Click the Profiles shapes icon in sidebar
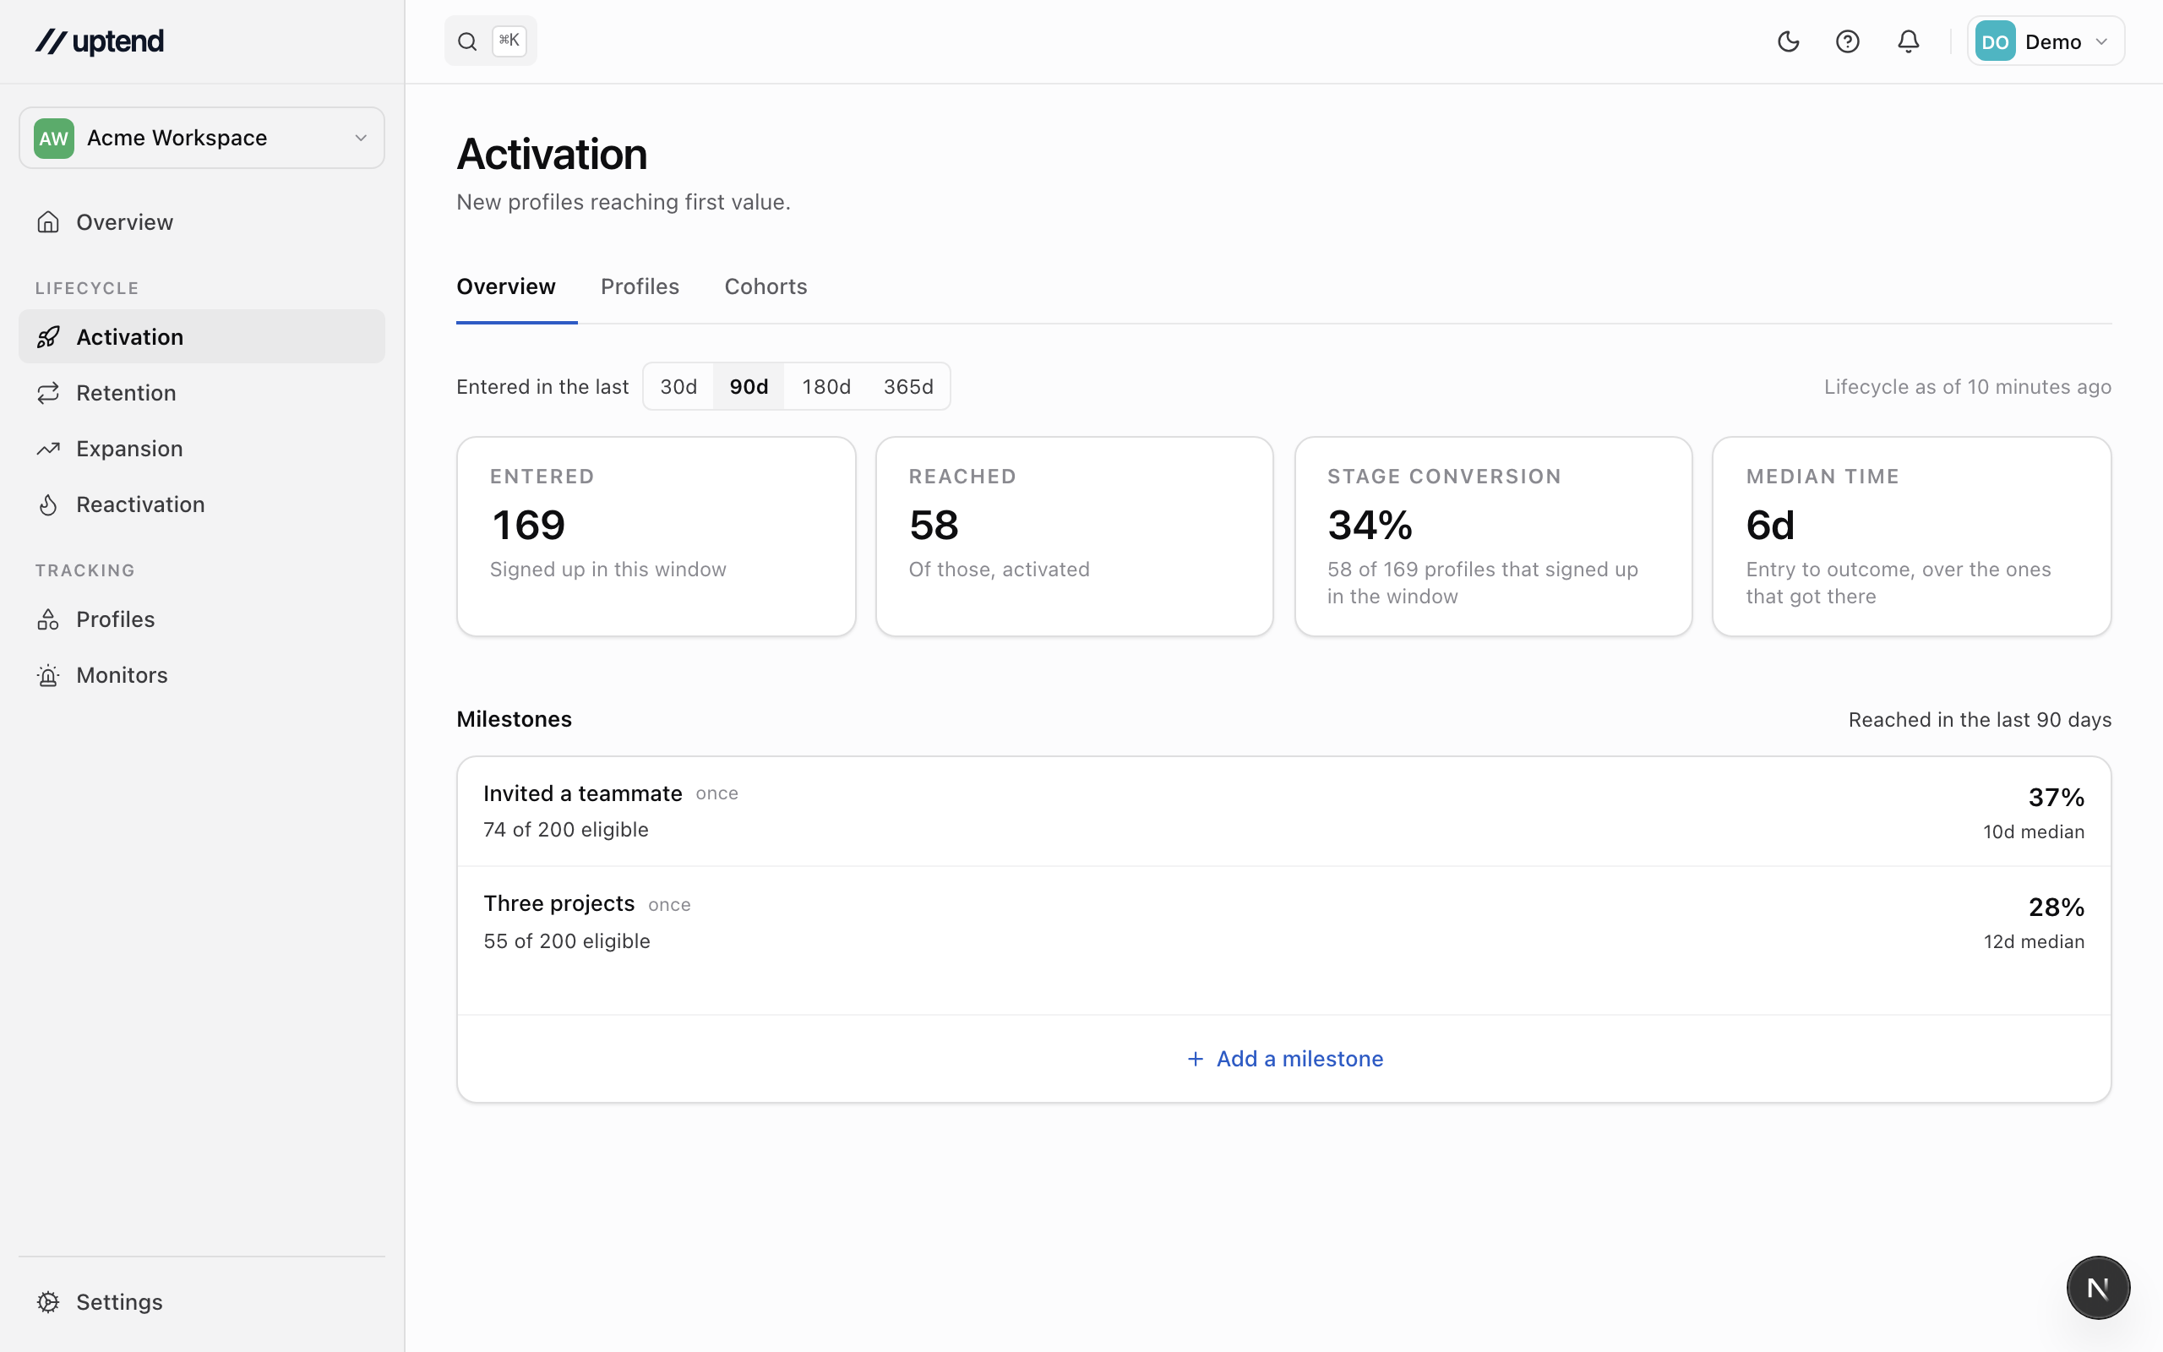Screen dimensions: 2163x1352 [48, 619]
